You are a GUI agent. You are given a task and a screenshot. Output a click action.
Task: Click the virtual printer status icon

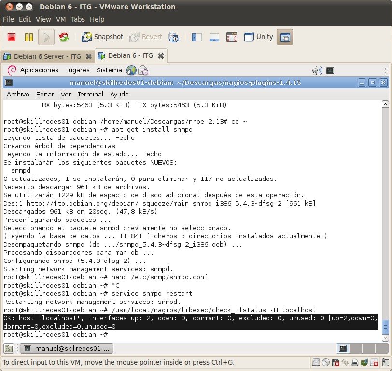tap(354, 362)
